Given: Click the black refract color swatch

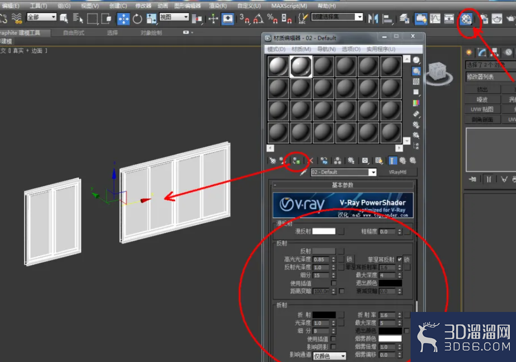Looking at the screenshot, I should click(x=324, y=315).
